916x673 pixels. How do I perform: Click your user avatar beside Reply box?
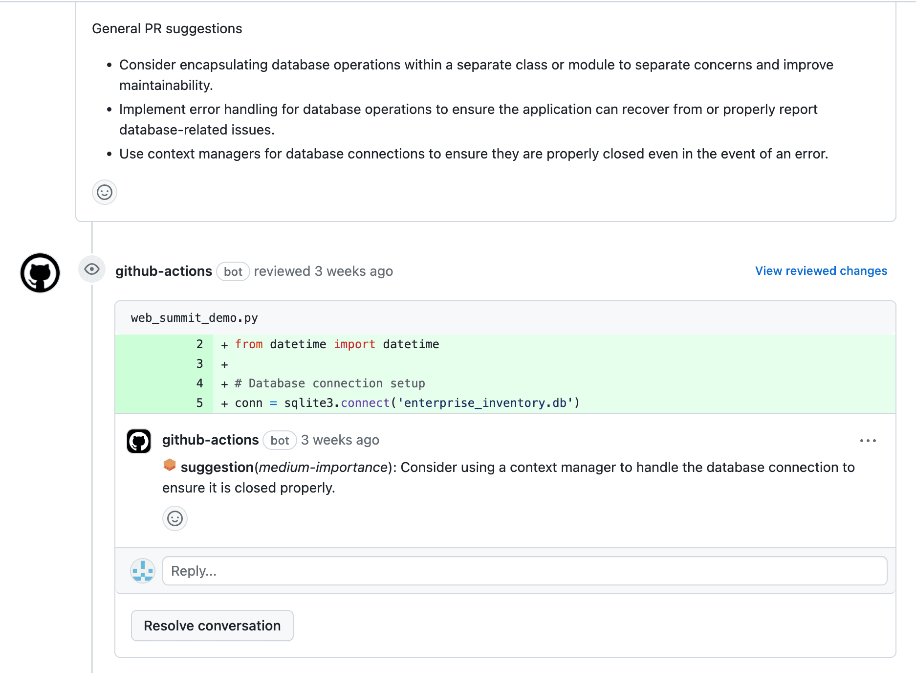click(x=143, y=571)
